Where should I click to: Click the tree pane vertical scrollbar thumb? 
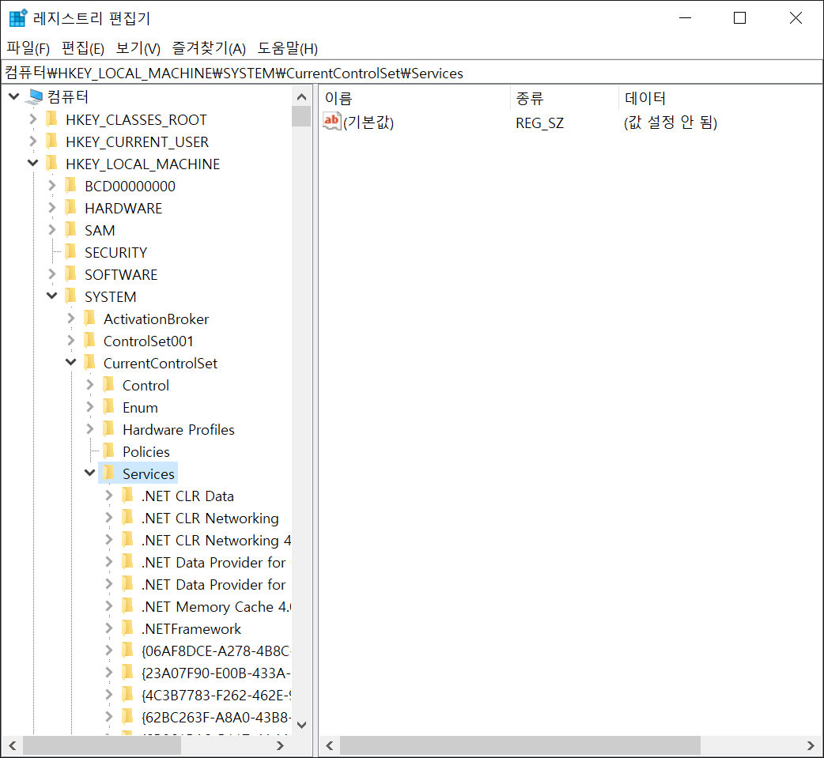[x=301, y=117]
